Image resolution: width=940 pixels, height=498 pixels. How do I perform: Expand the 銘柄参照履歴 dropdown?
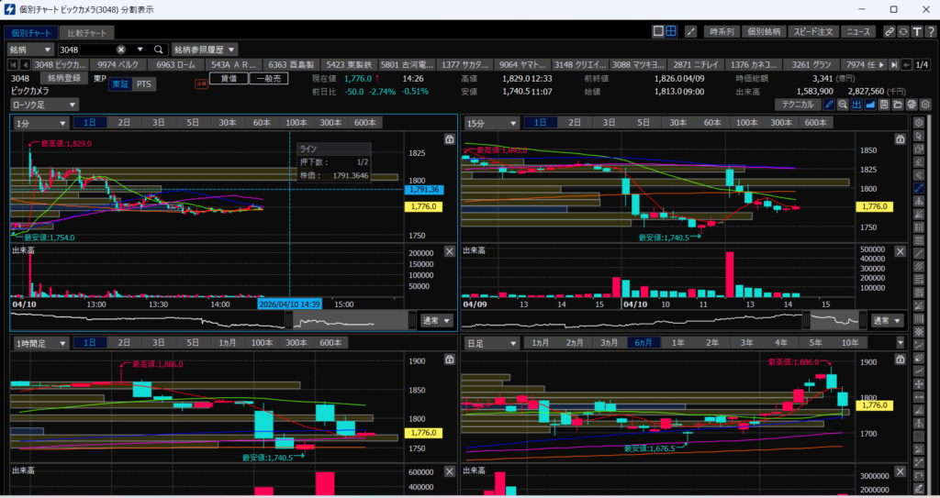(206, 50)
